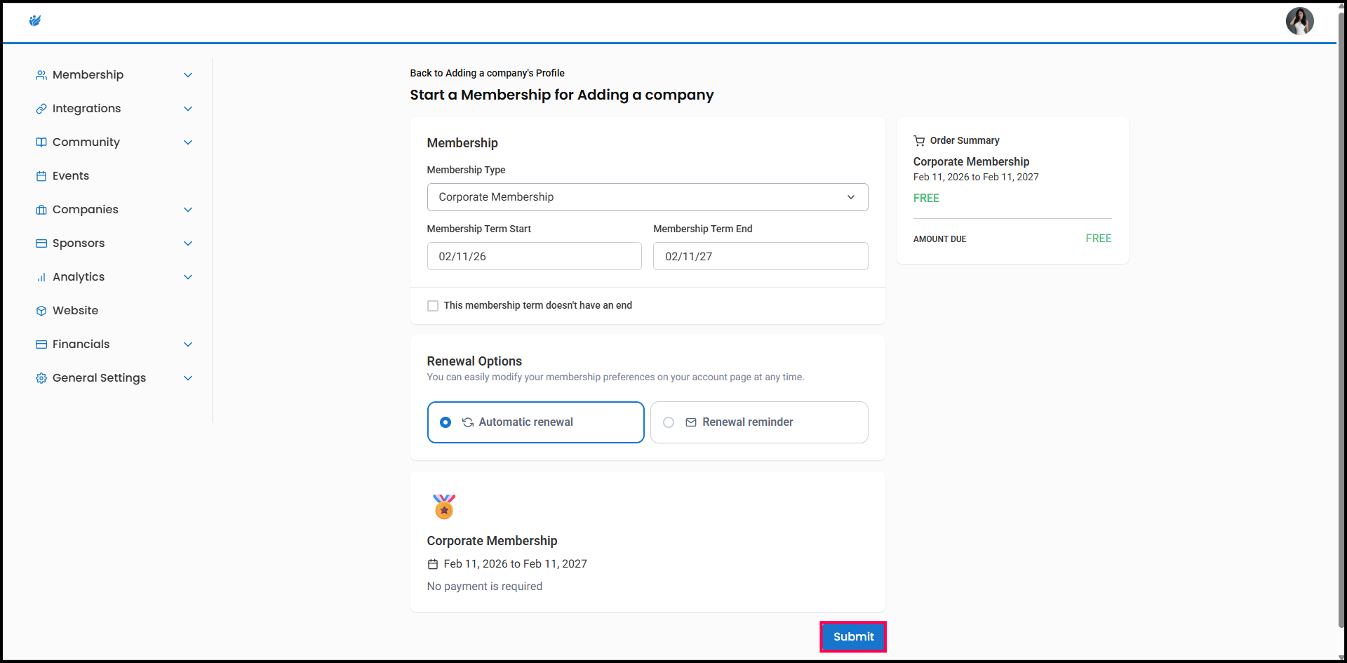The image size is (1347, 663).
Task: Click the Membership Term Start date field
Action: [534, 256]
